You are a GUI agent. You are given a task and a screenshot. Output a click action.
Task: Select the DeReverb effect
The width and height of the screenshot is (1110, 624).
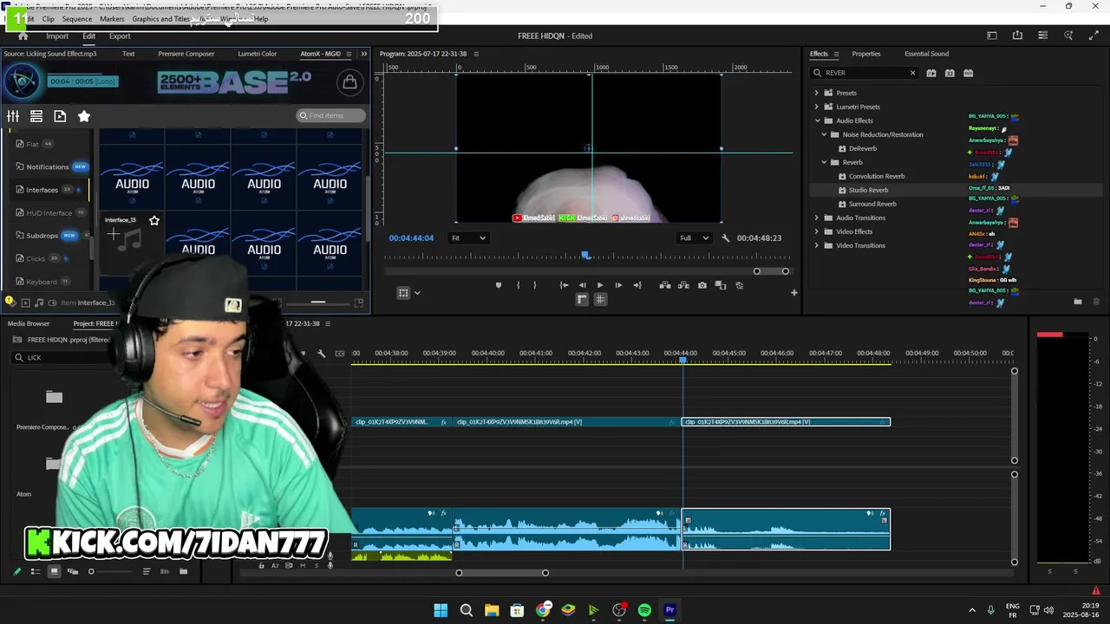point(862,148)
